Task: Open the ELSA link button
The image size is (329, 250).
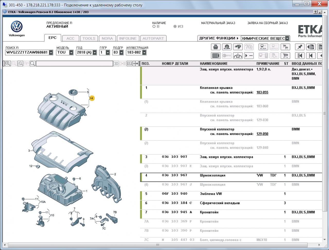Action: pyautogui.click(x=263, y=47)
